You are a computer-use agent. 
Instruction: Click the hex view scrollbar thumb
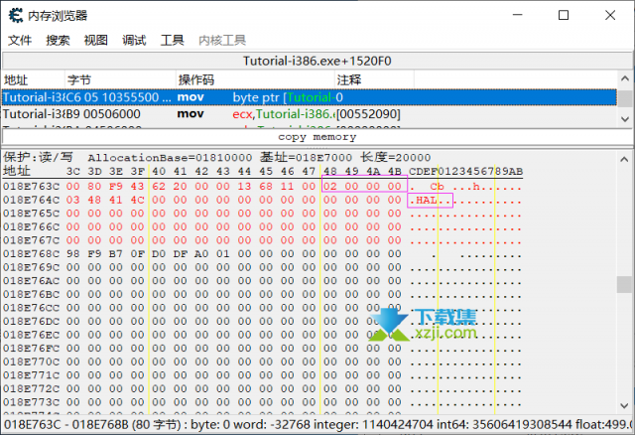coord(624,284)
